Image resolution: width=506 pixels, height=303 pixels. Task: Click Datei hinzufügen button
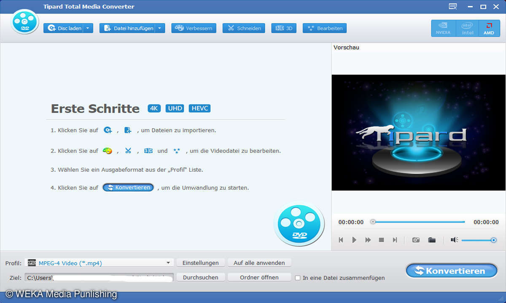click(x=127, y=28)
